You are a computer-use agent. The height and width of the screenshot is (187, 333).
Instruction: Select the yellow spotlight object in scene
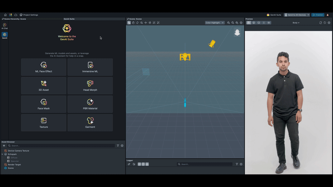tap(212, 44)
